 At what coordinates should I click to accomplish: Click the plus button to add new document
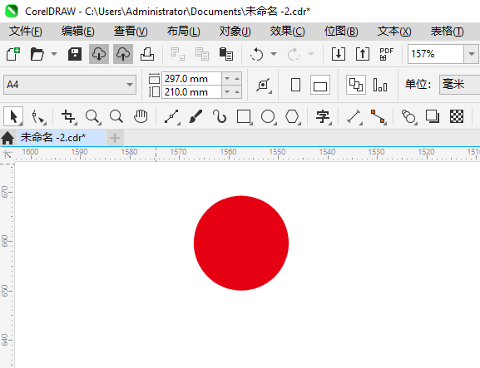coord(115,138)
